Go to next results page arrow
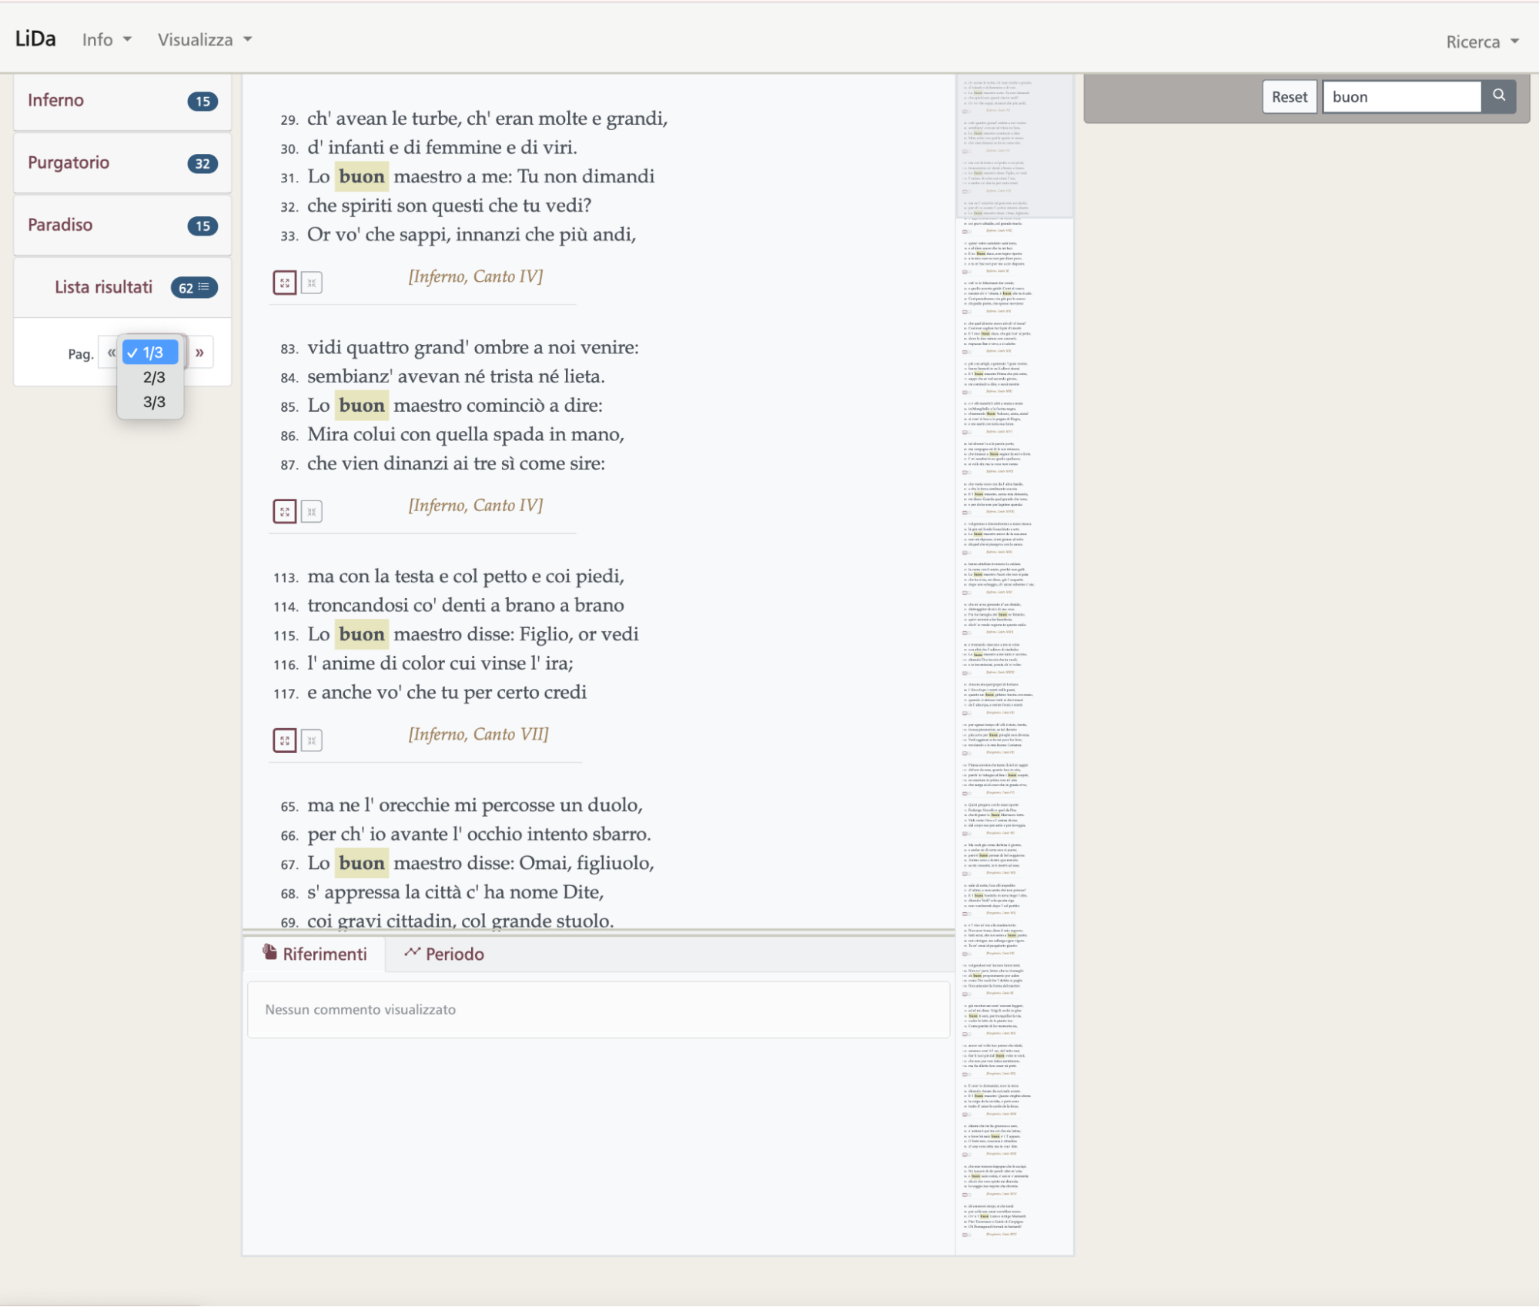 (x=199, y=353)
